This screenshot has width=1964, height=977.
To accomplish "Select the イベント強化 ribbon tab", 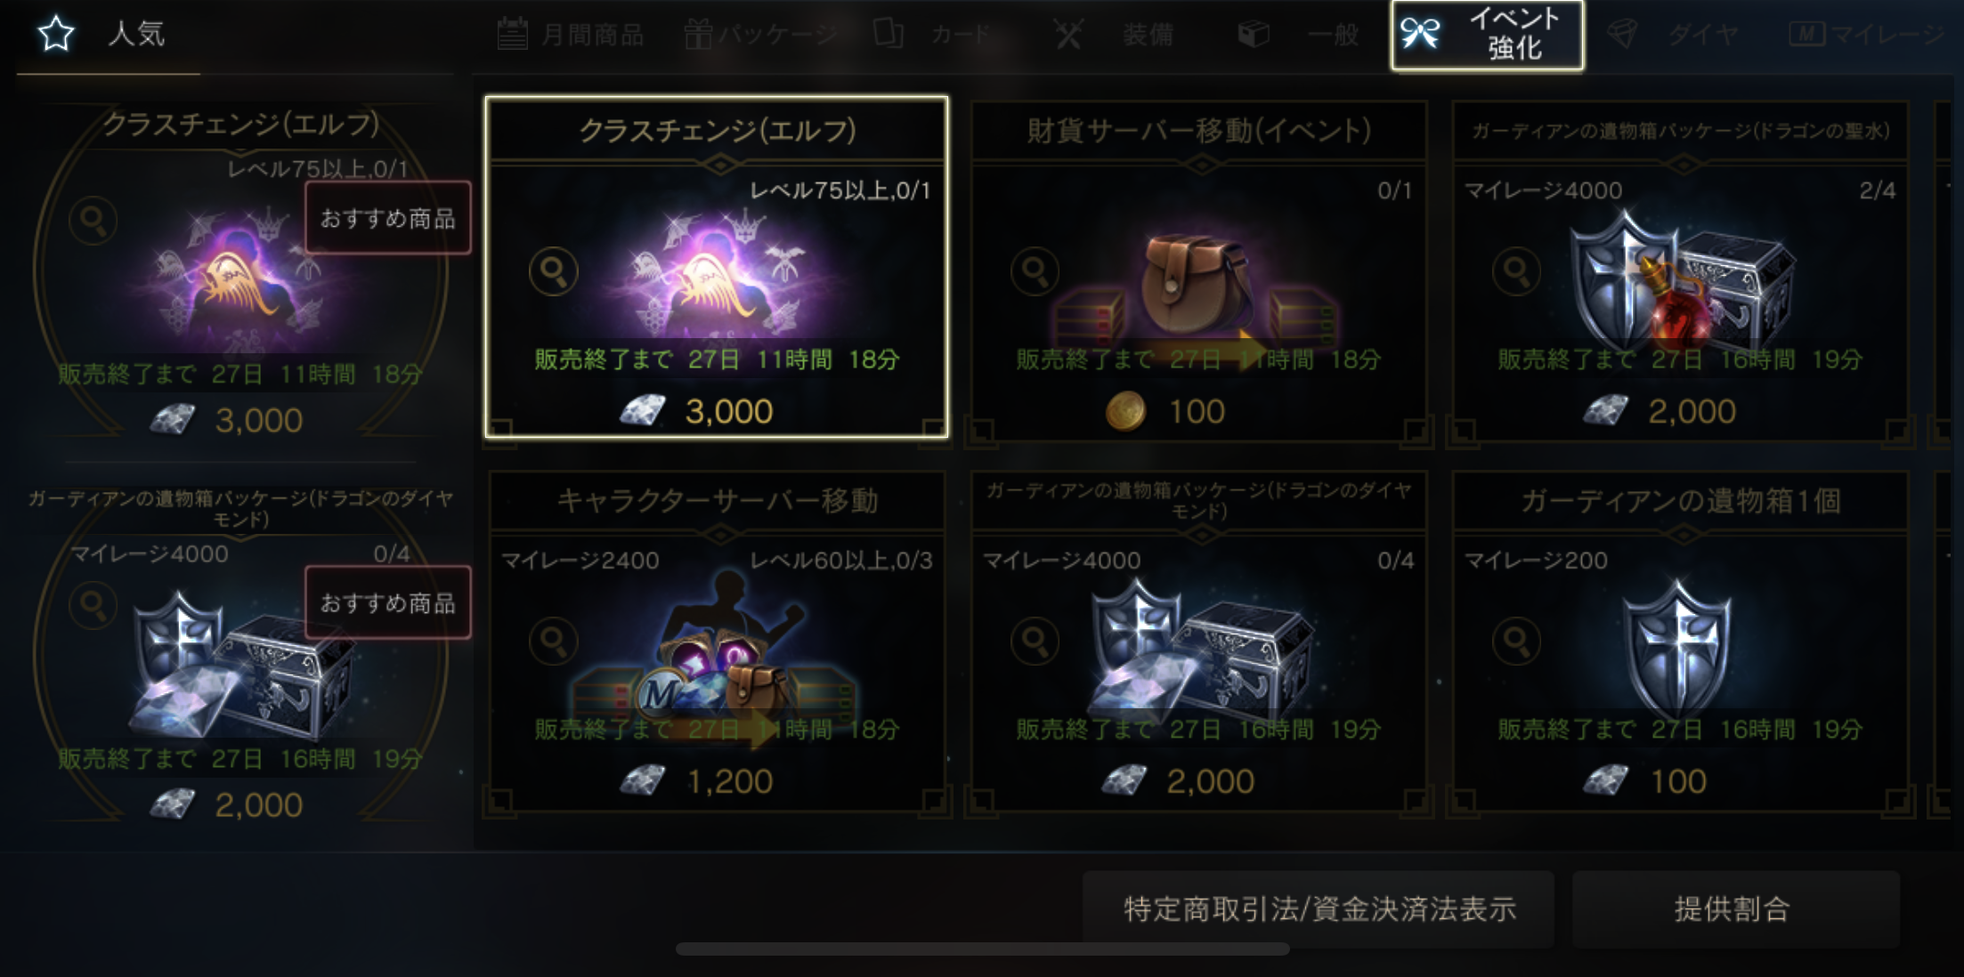I will (1488, 36).
